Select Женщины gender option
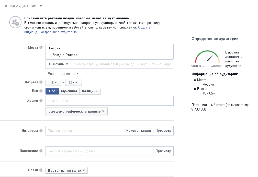The height and width of the screenshot is (177, 258). [90, 91]
